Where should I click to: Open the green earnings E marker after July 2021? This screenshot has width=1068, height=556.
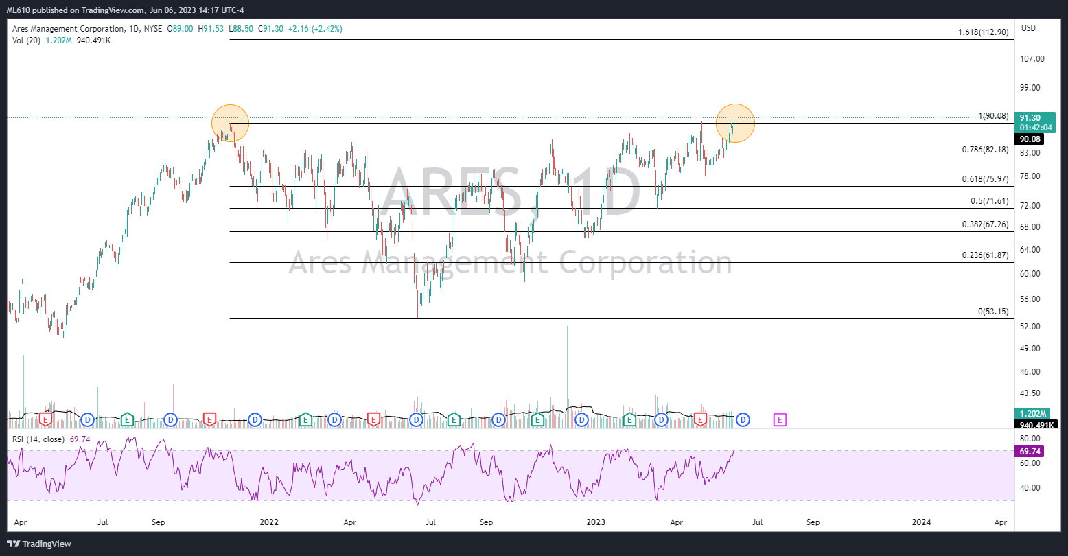(x=127, y=419)
